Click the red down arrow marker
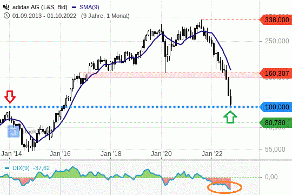 tap(10, 96)
